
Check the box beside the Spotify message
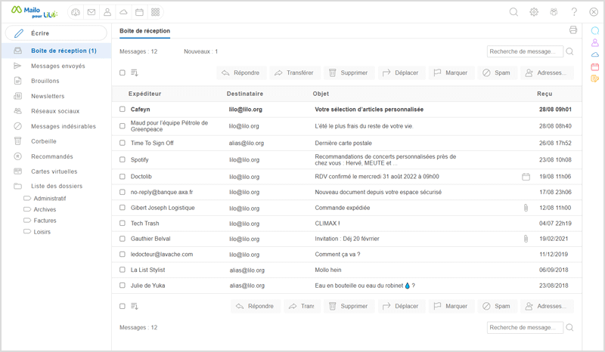(123, 159)
